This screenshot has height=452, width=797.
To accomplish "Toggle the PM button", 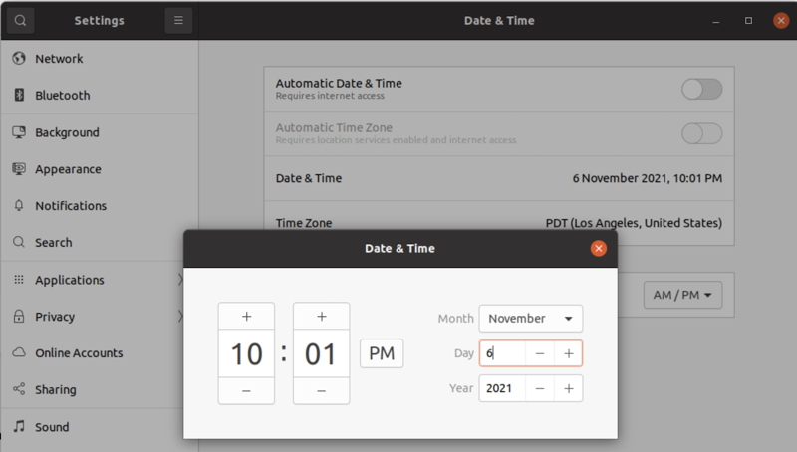I will tap(382, 353).
